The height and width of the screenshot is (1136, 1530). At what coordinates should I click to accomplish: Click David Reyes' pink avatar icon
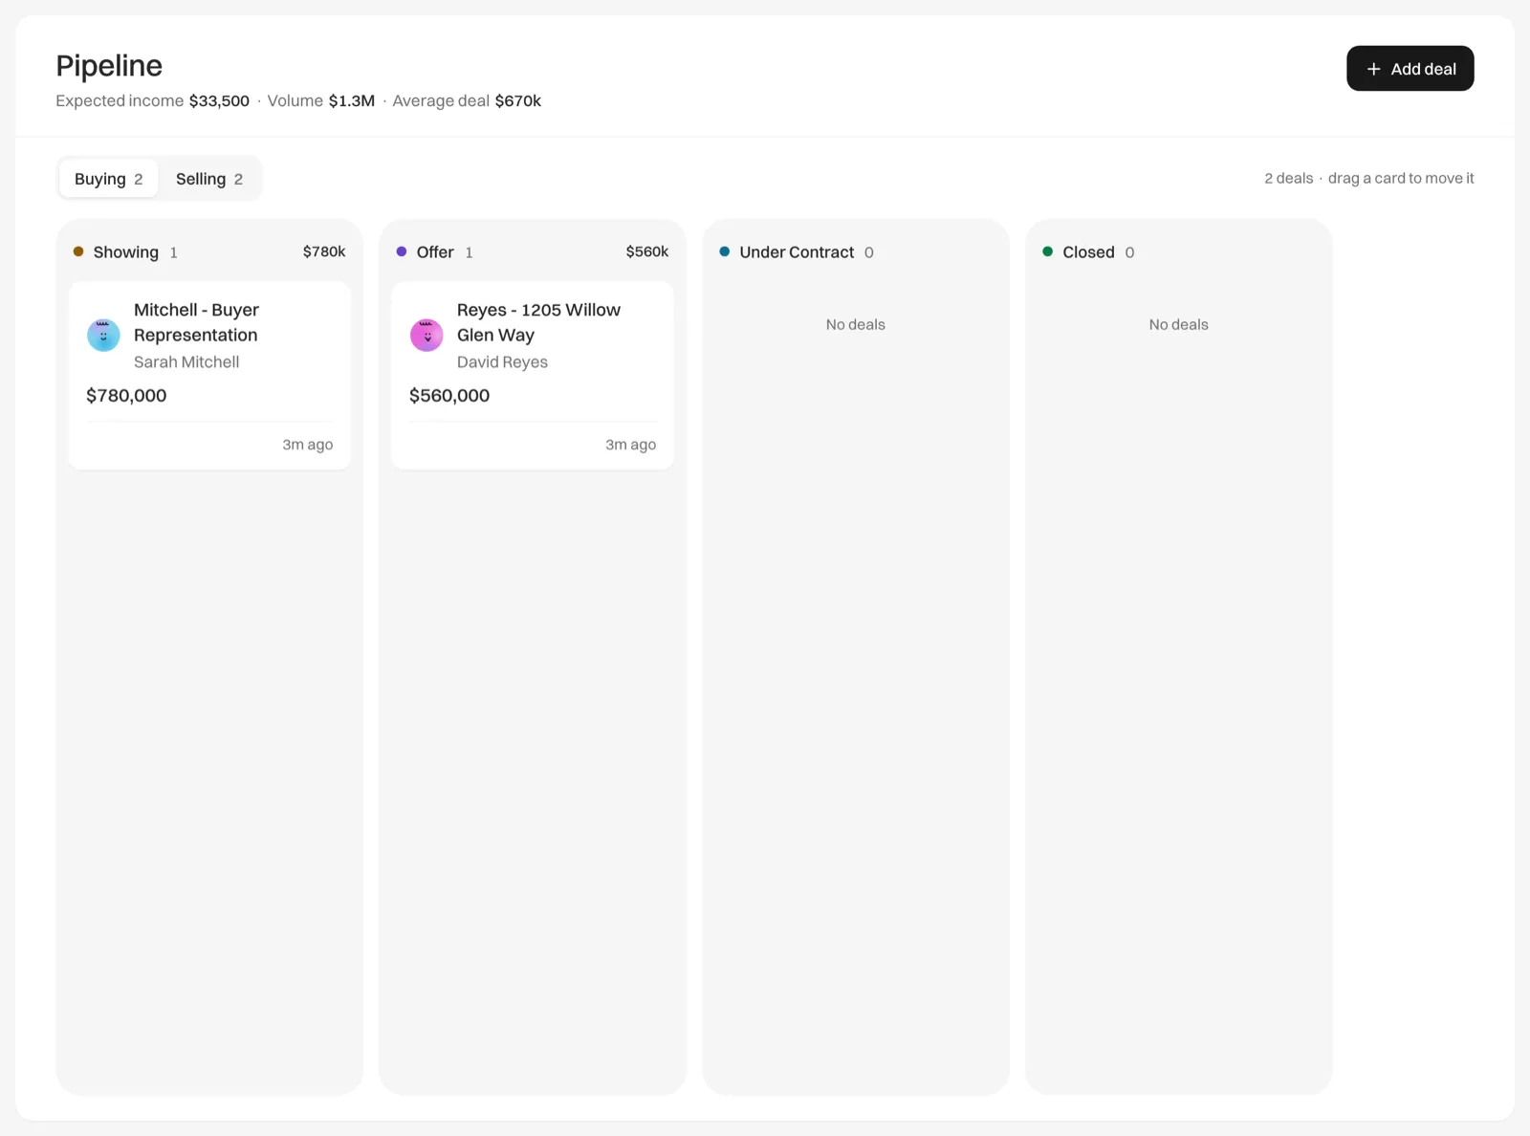pyautogui.click(x=426, y=336)
